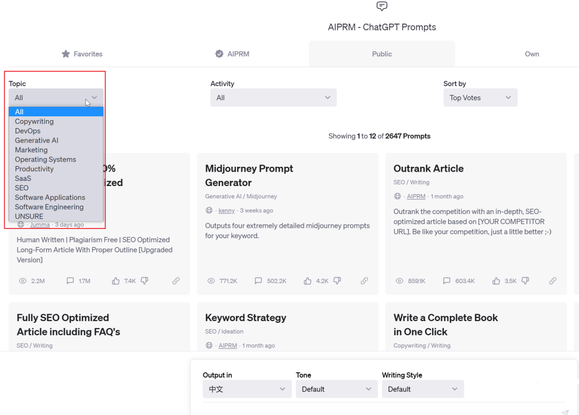Open the Outrank Article prompt title
The width and height of the screenshot is (579, 415).
(428, 168)
